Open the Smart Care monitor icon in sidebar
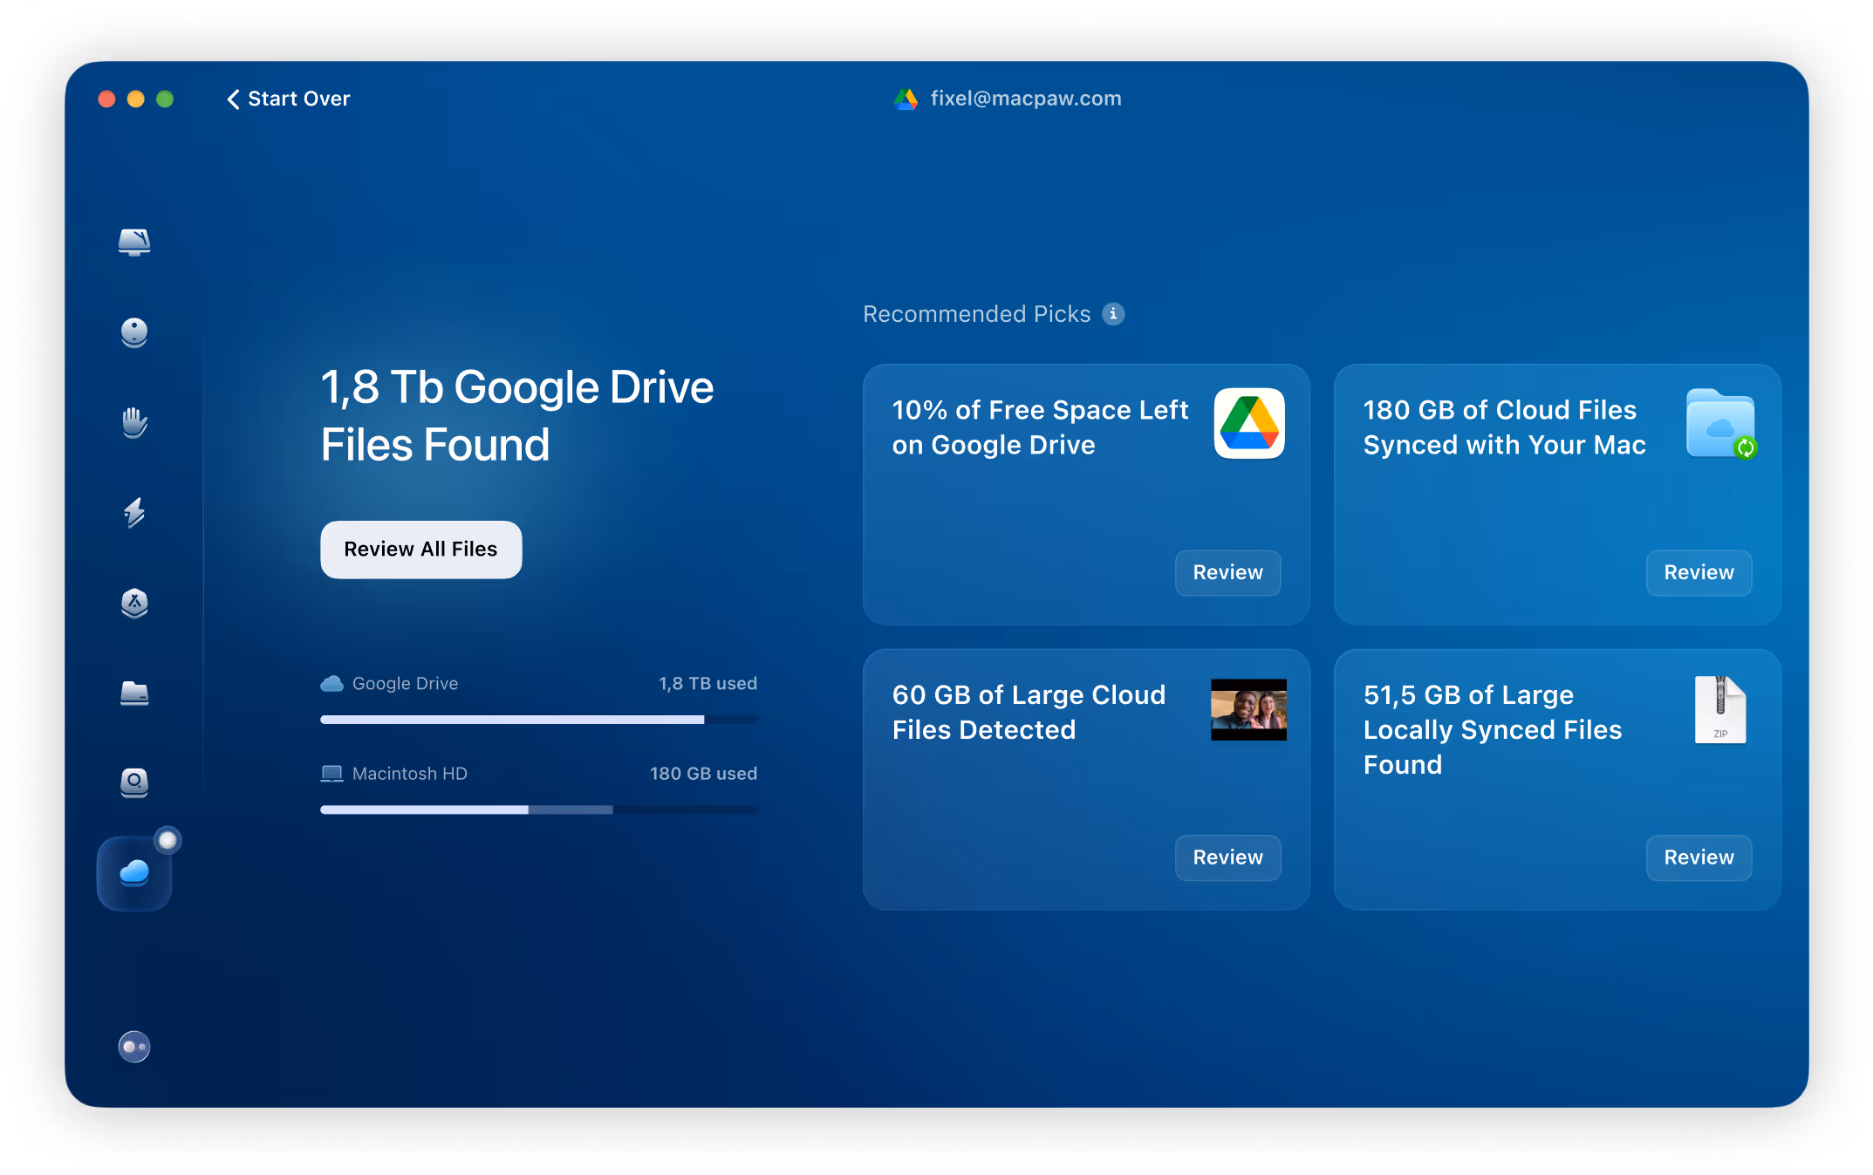Screen dimensions: 1873x1175 pyautogui.click(x=134, y=242)
